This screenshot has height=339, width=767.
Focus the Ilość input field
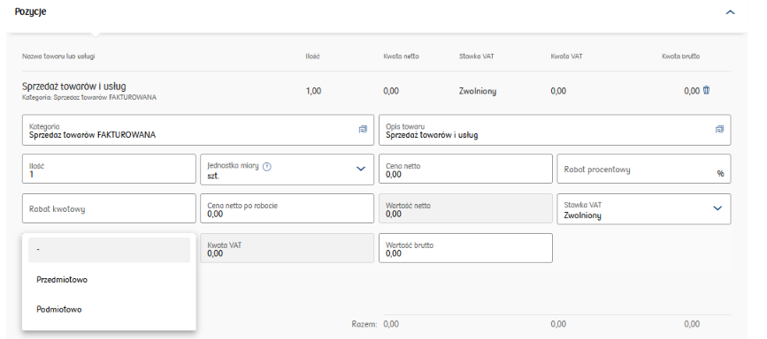click(x=109, y=169)
